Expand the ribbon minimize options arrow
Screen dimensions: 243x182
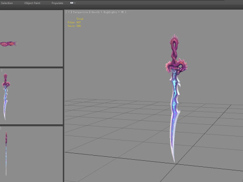tap(75, 3)
